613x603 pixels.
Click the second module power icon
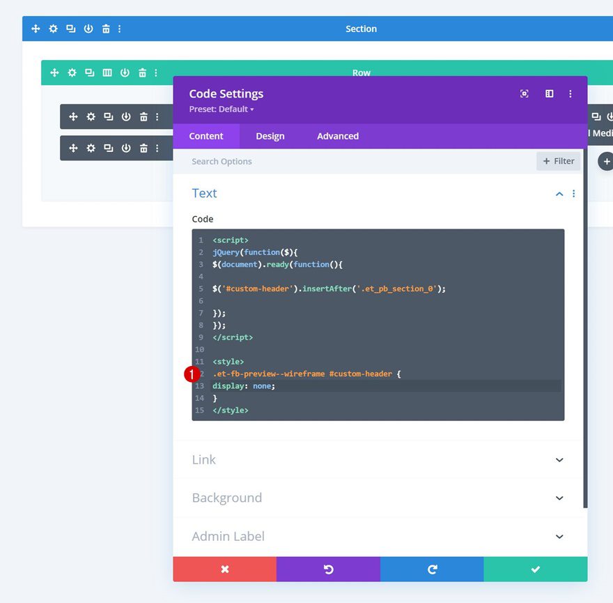point(126,148)
